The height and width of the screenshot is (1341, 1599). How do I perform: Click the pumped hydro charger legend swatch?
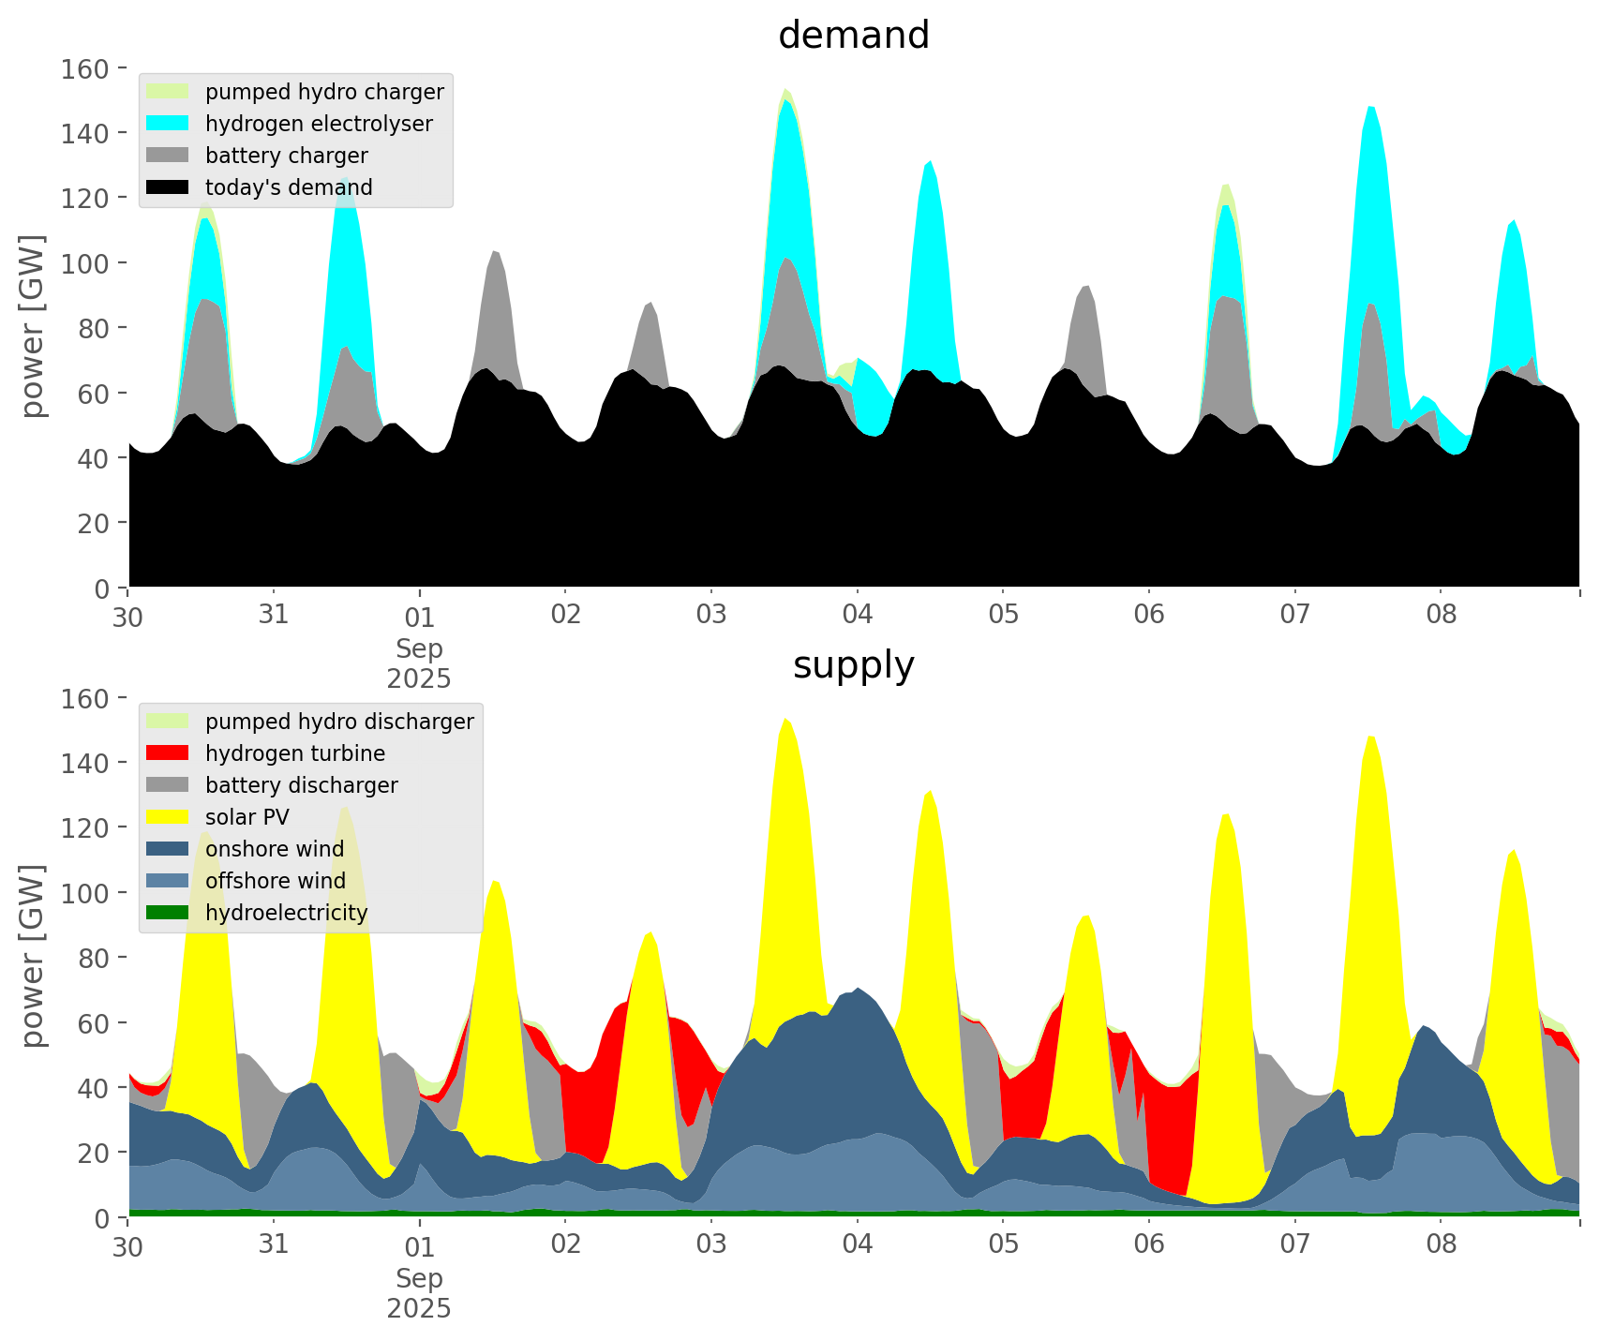168,92
